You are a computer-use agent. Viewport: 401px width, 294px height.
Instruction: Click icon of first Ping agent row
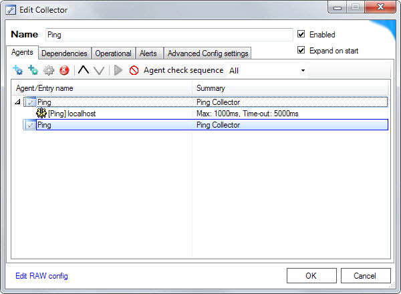[31, 102]
